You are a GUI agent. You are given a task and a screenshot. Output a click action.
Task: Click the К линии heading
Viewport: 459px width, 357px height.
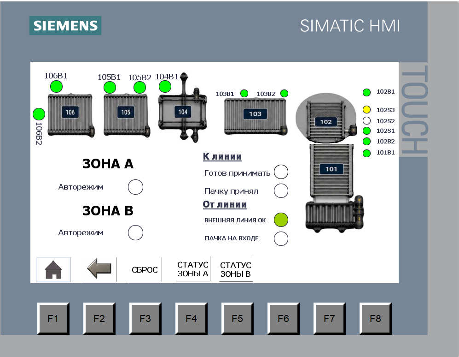[222, 156]
